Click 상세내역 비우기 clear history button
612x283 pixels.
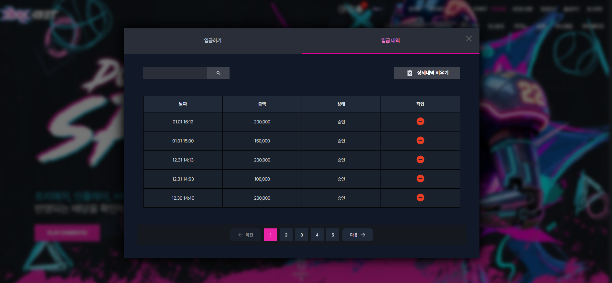pyautogui.click(x=427, y=73)
